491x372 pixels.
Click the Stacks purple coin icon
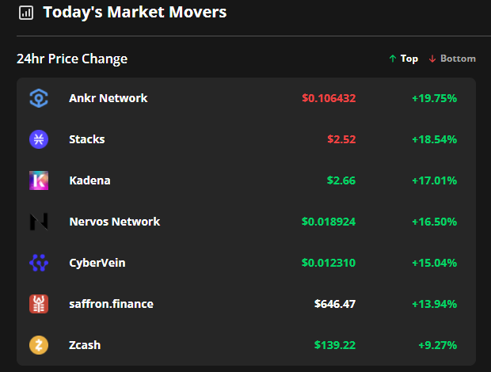pyautogui.click(x=39, y=139)
